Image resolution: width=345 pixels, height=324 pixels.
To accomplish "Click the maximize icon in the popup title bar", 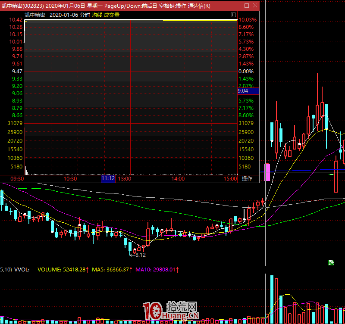I will click(x=247, y=6).
